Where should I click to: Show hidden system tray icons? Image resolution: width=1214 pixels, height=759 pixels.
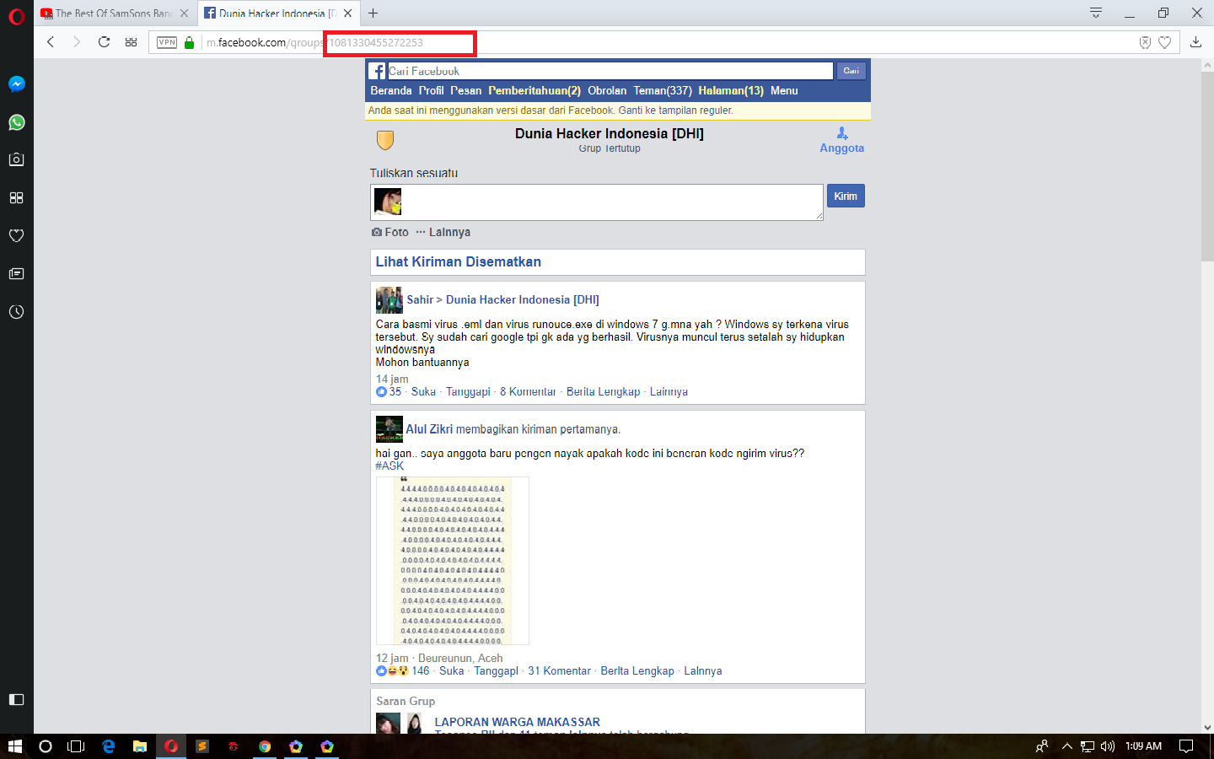tap(1066, 746)
